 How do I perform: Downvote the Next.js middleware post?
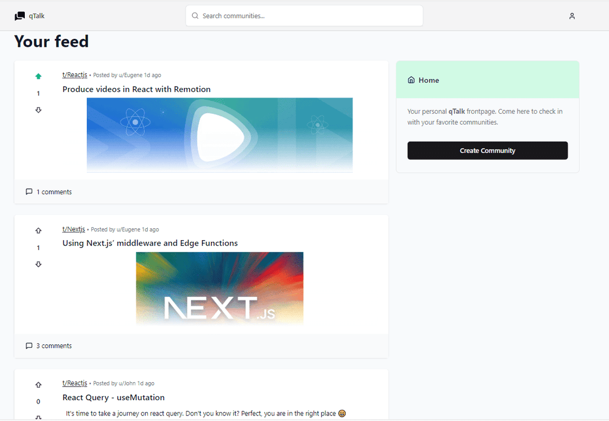coord(38,264)
